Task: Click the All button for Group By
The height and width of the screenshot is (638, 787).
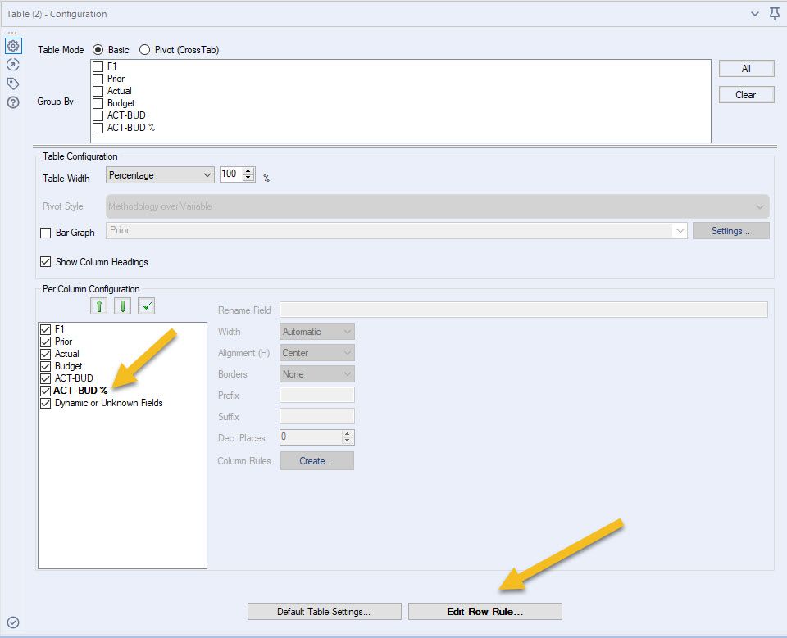Action: pyautogui.click(x=746, y=69)
